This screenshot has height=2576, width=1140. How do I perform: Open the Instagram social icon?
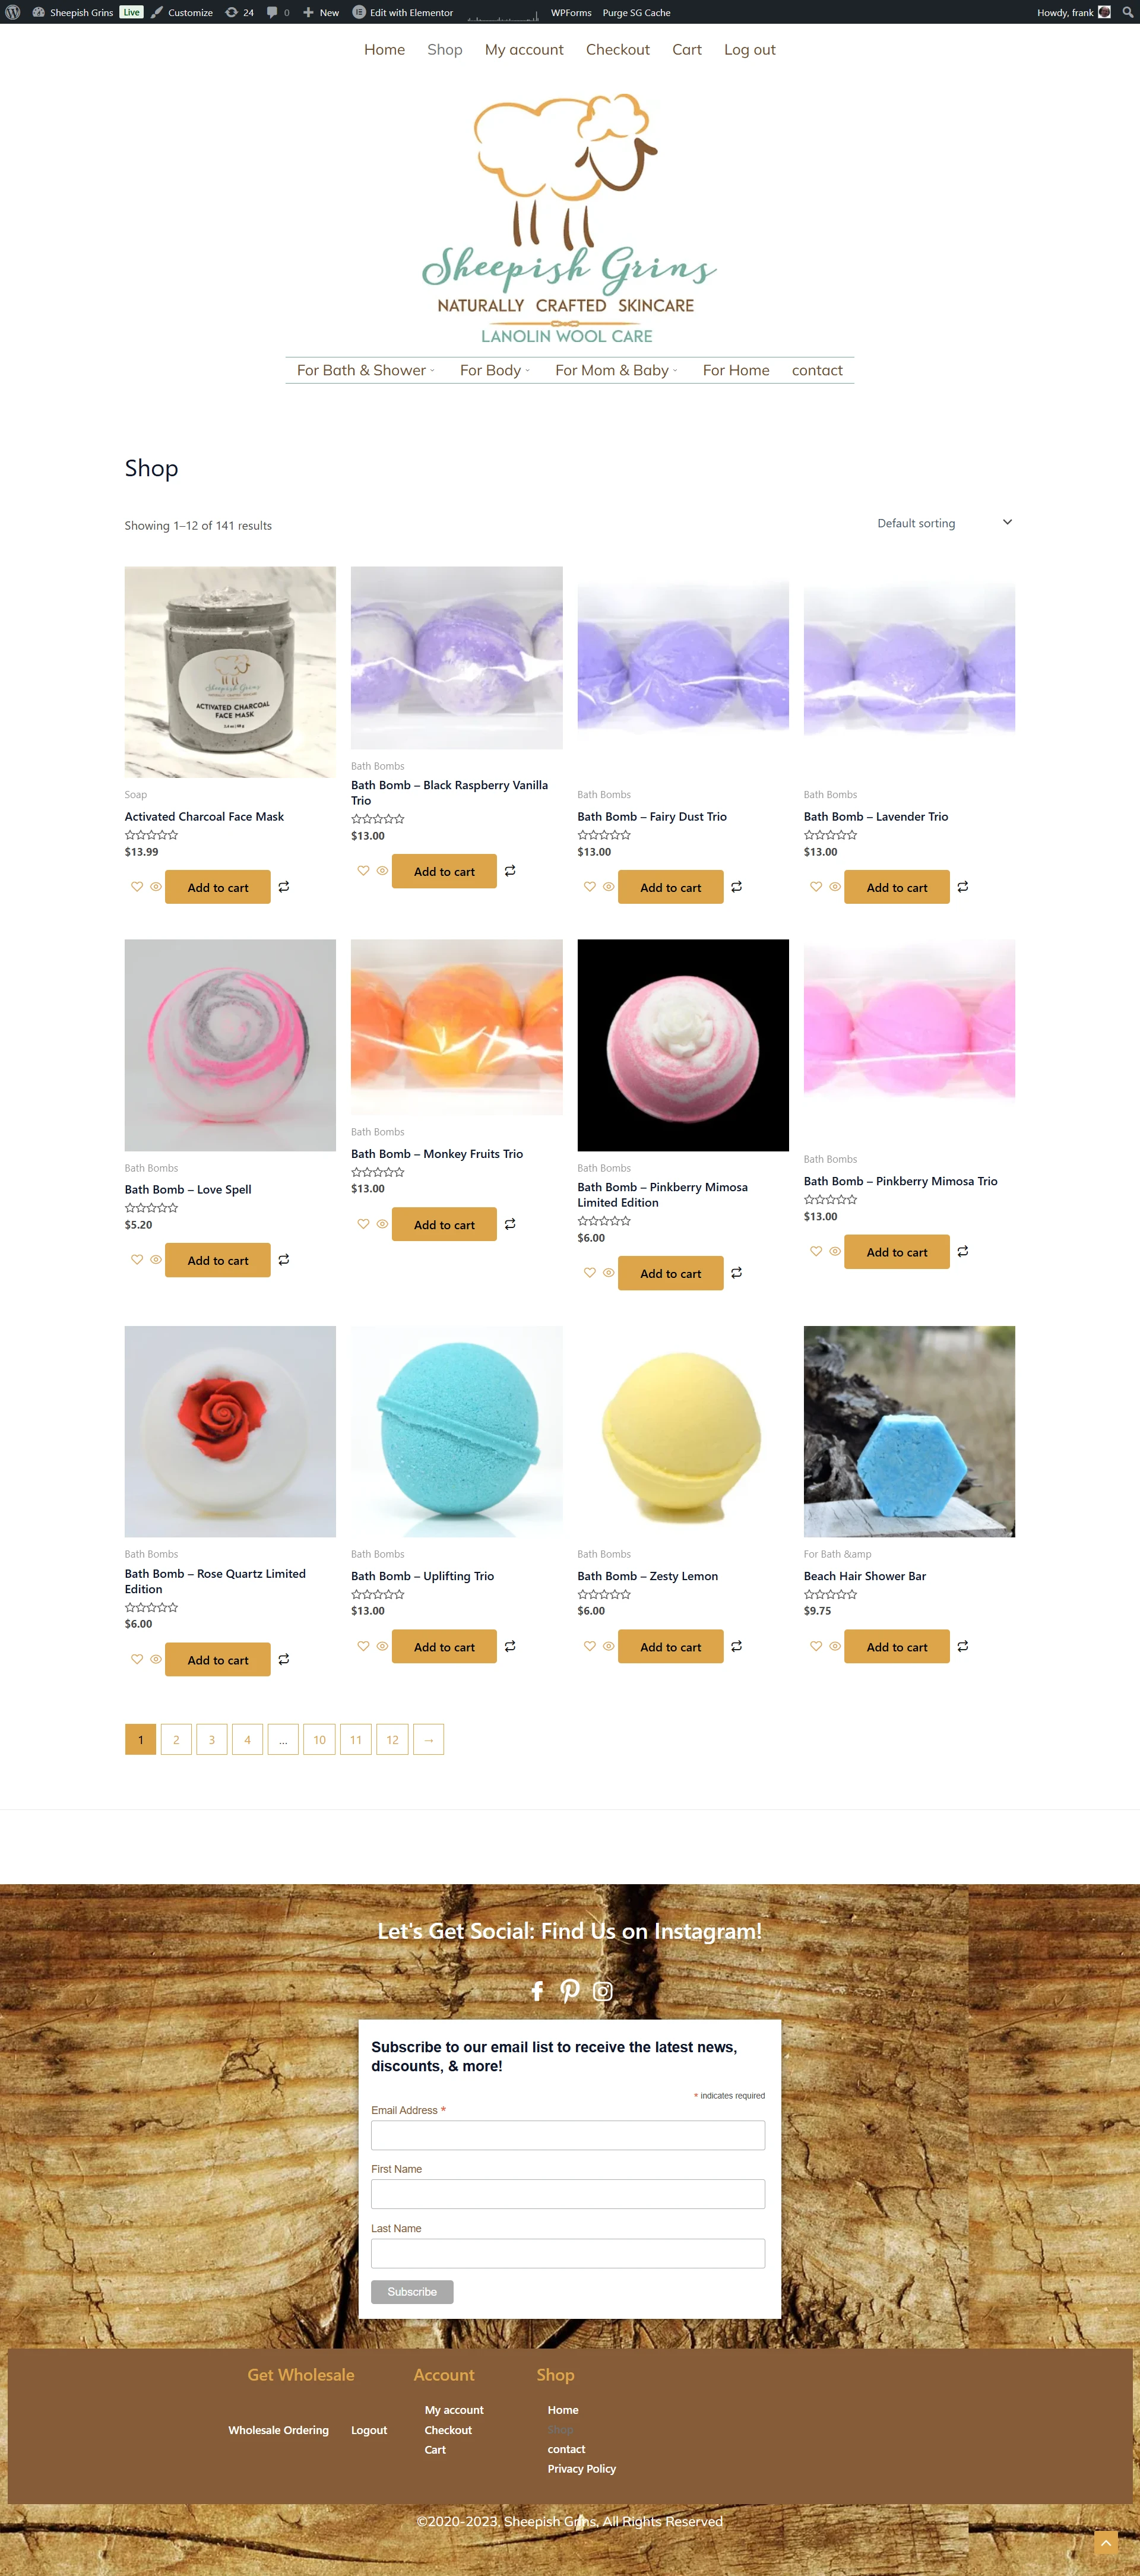tap(603, 1991)
